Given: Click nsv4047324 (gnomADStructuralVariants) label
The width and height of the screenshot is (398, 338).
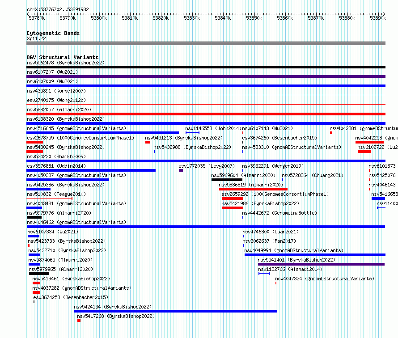Looking at the screenshot, I should tap(325, 279).
